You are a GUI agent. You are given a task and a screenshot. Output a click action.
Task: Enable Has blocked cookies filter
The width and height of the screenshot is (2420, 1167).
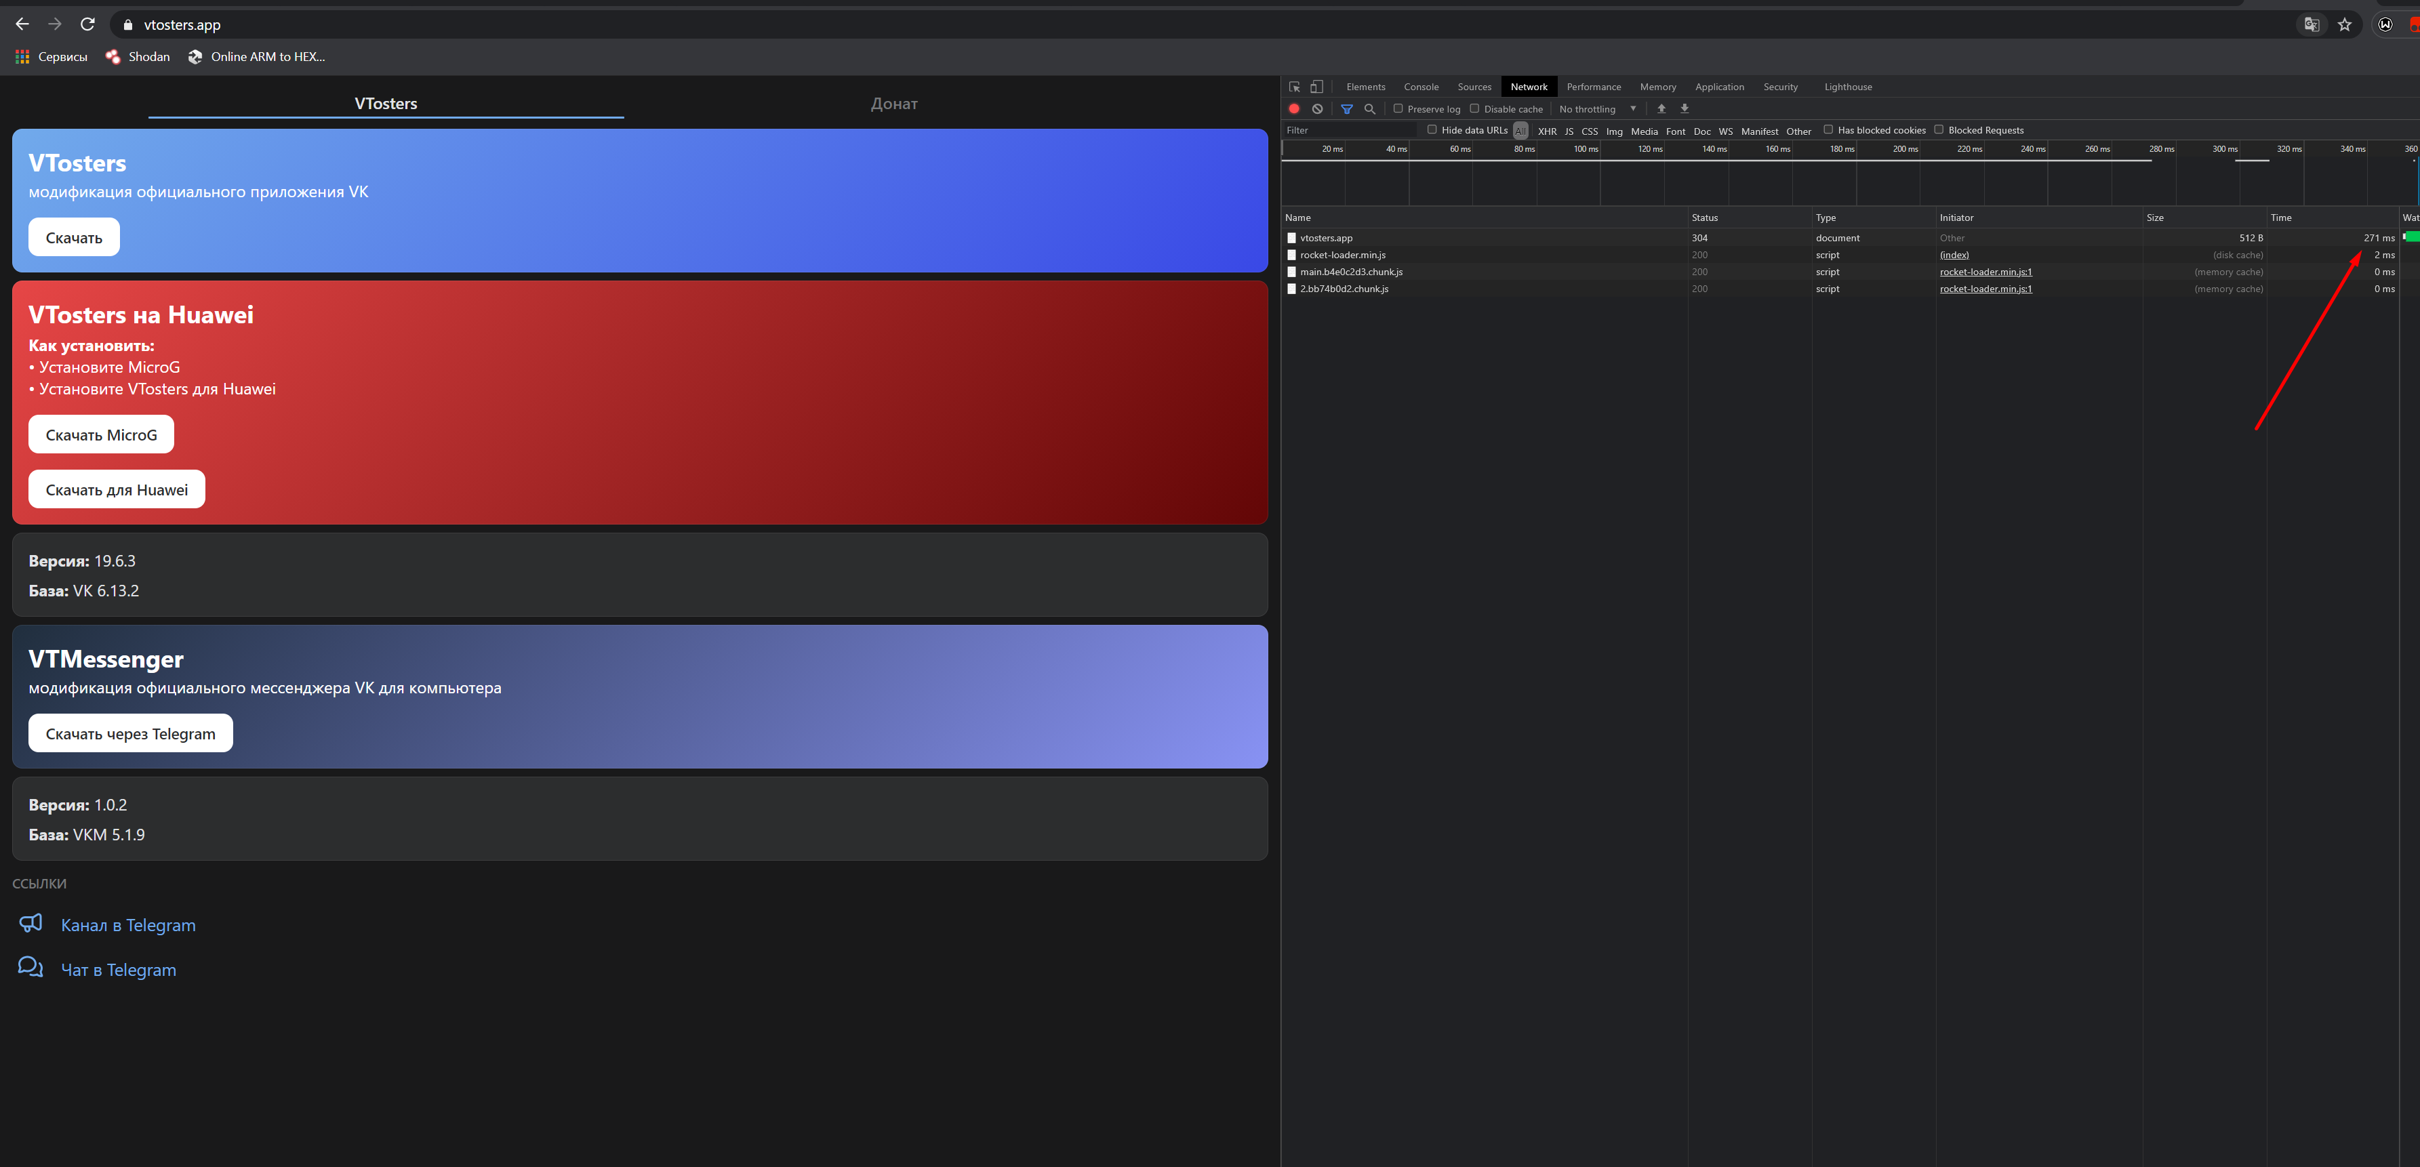click(1828, 129)
